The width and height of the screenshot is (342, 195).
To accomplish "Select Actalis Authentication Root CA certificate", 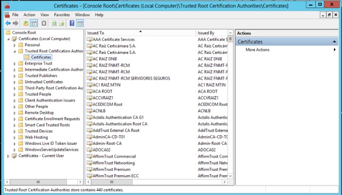I will tap(120, 124).
